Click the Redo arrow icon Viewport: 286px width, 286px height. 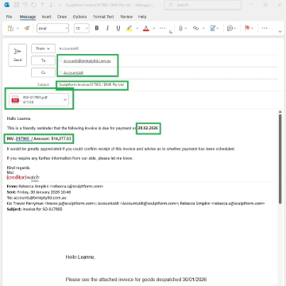tap(33, 5)
